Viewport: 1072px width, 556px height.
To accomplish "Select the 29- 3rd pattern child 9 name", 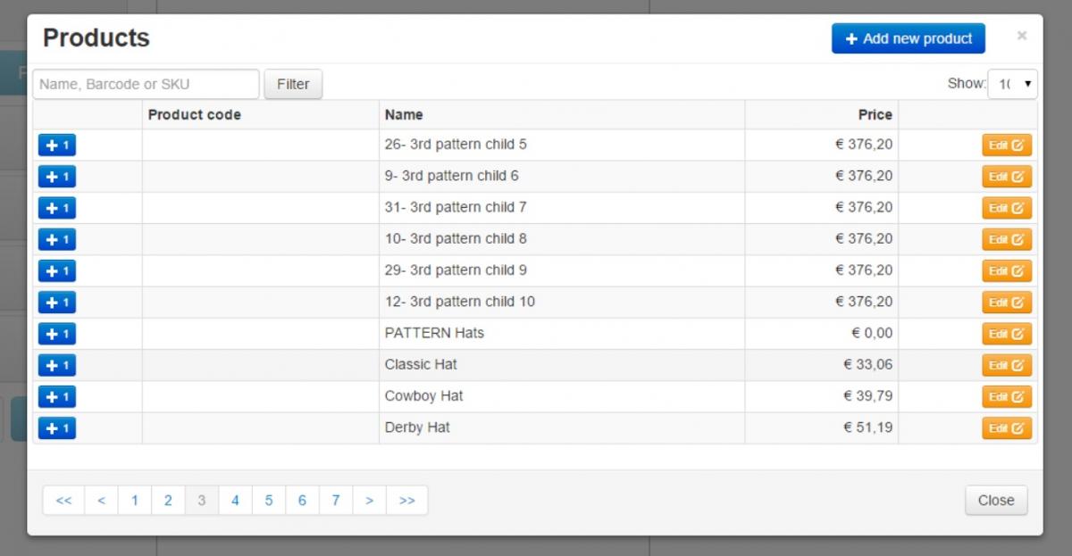I will tap(456, 270).
